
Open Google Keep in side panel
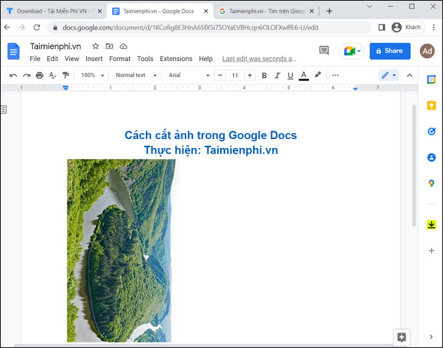pos(431,105)
